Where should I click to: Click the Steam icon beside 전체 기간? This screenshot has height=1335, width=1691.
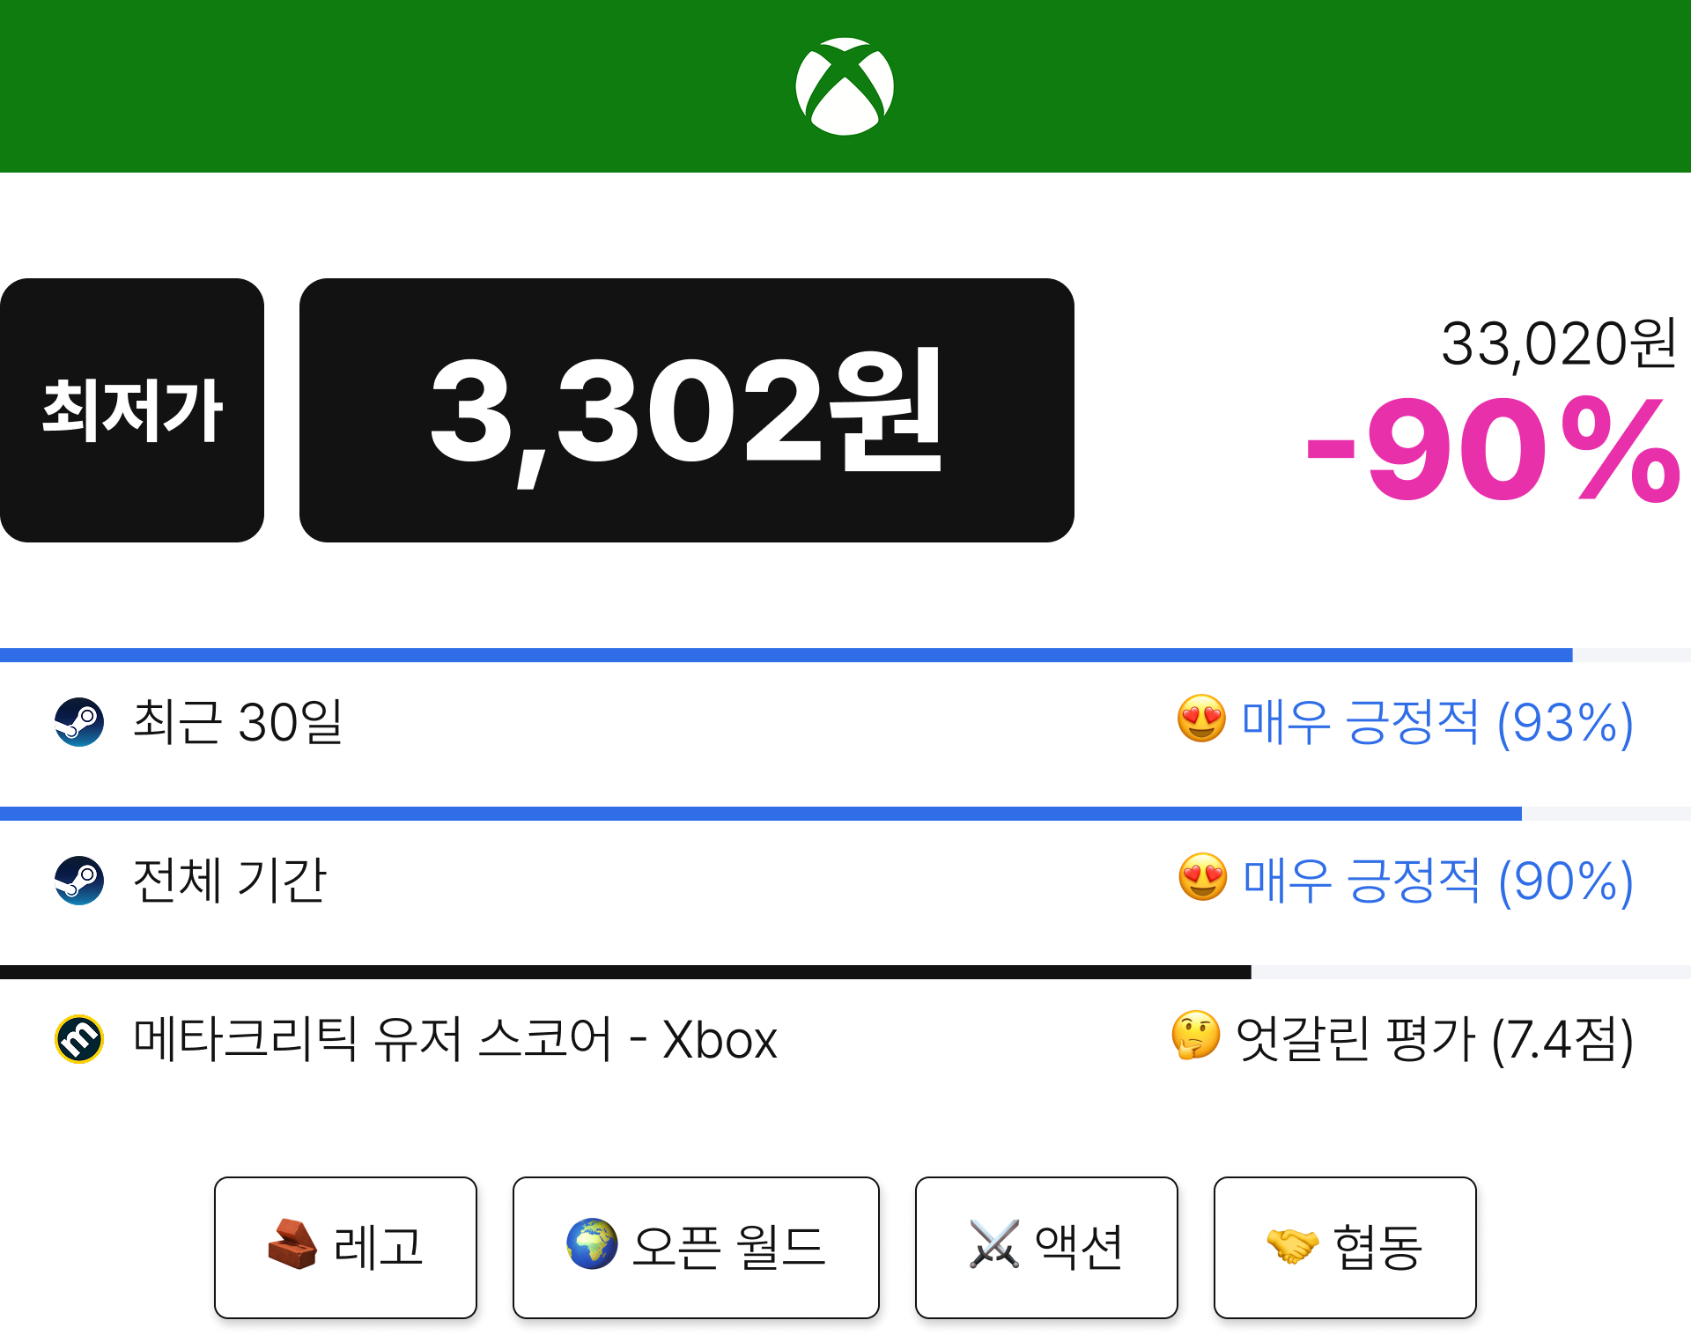[x=79, y=881]
